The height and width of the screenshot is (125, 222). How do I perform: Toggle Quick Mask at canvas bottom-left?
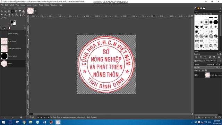coord(28,114)
